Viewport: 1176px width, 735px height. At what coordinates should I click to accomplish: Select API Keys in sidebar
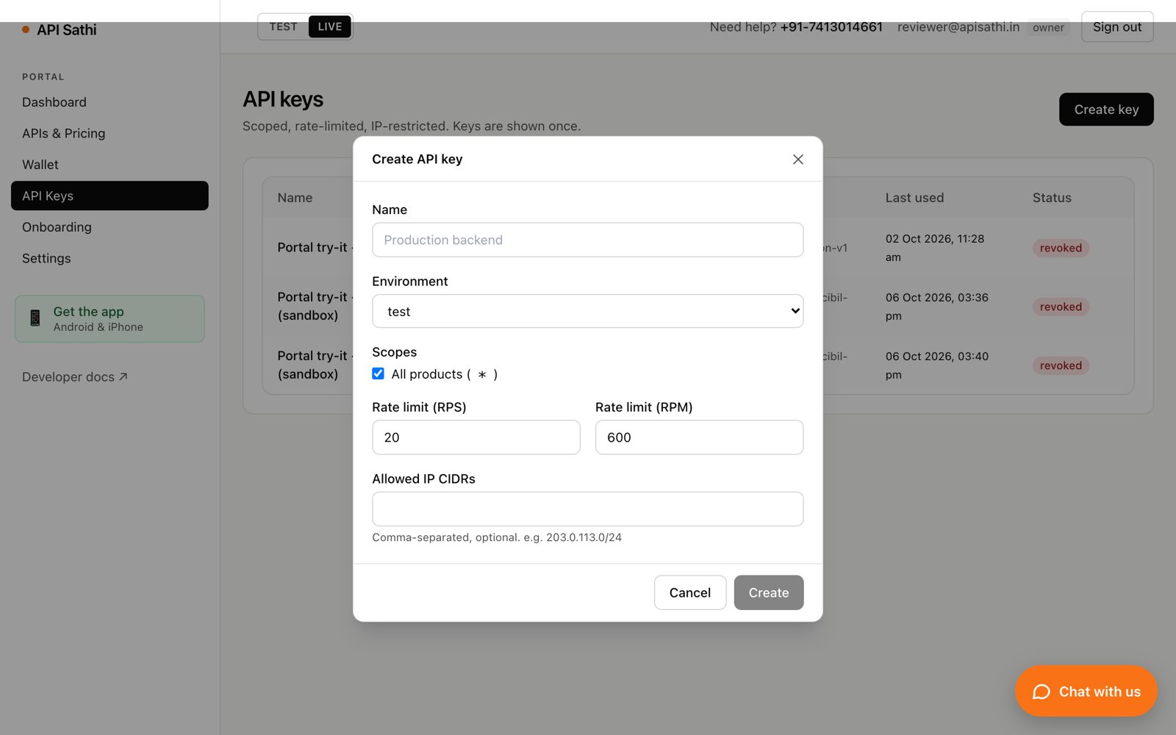click(110, 196)
